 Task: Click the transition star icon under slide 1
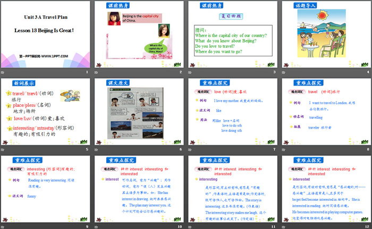coord(2,72)
